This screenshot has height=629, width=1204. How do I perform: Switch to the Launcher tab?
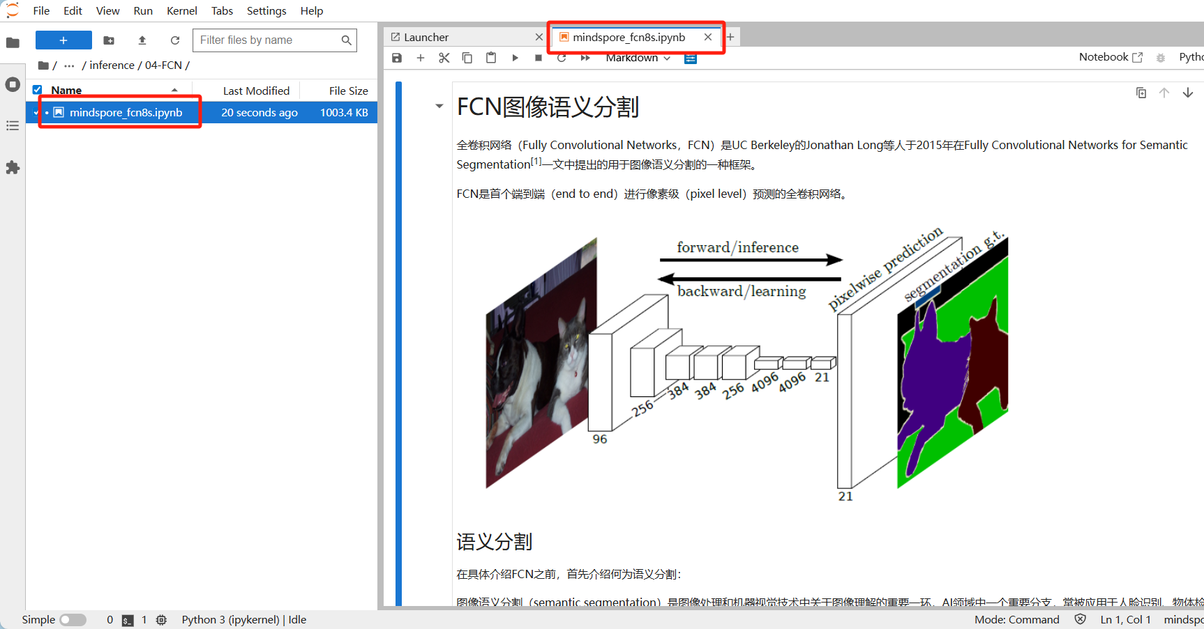(426, 37)
